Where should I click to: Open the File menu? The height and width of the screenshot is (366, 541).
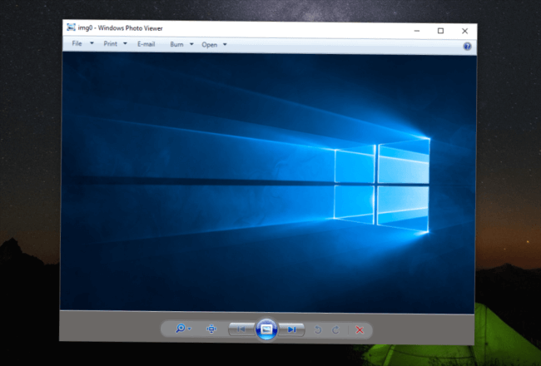click(77, 43)
